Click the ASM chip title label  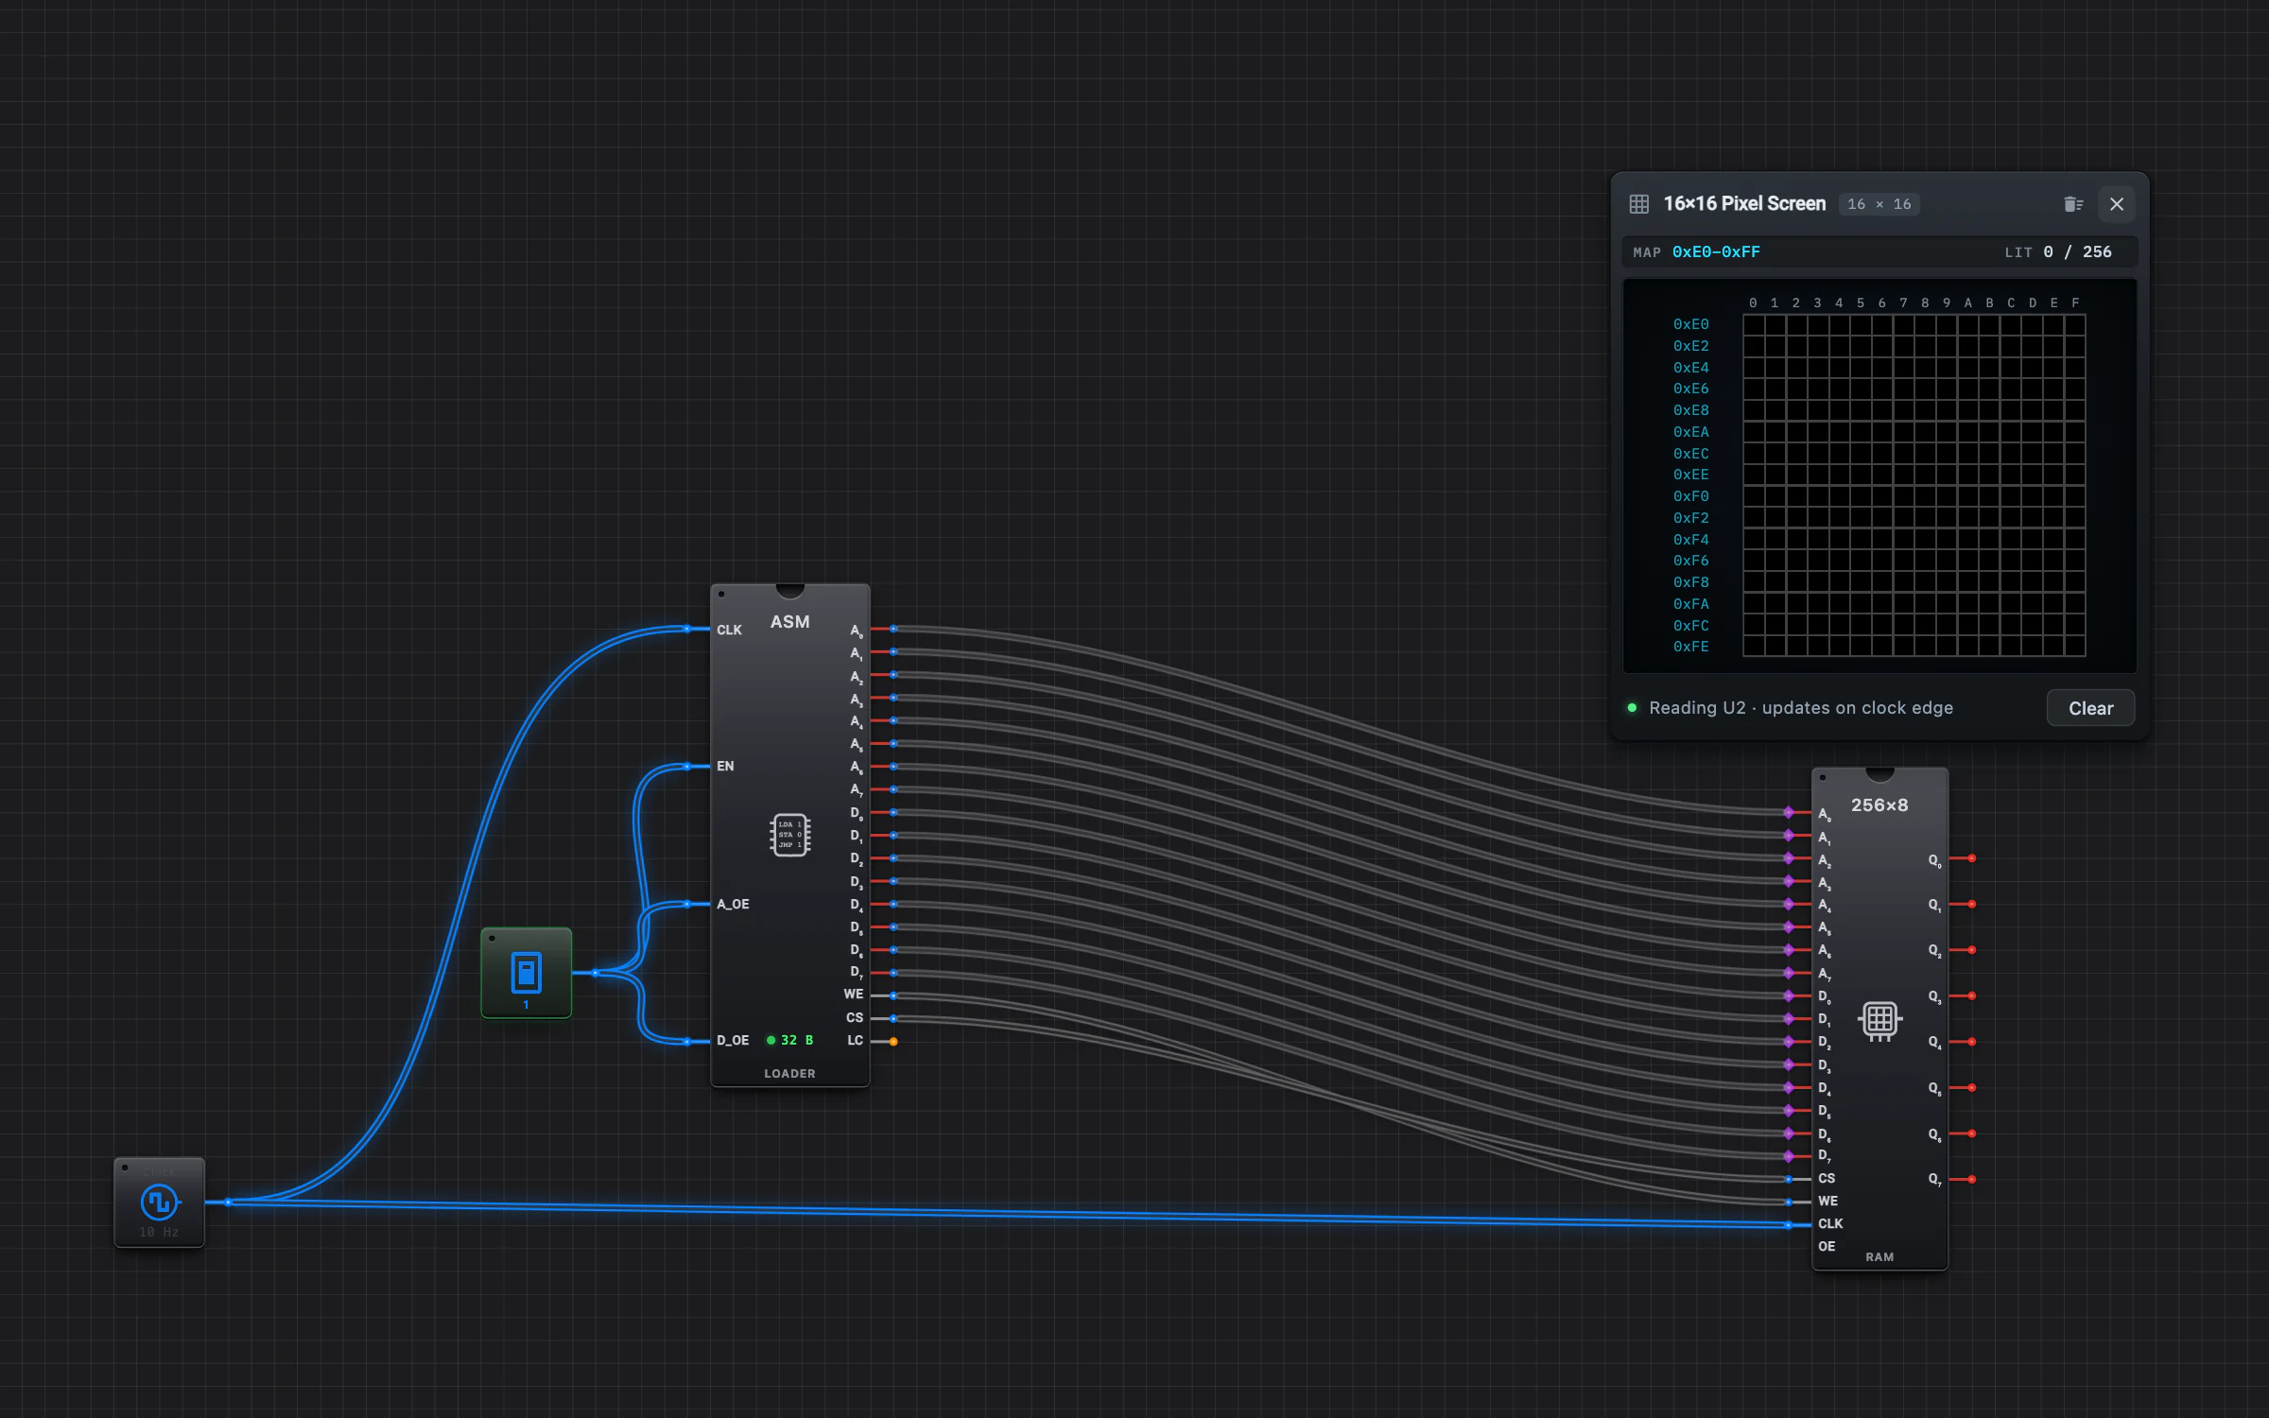click(789, 622)
